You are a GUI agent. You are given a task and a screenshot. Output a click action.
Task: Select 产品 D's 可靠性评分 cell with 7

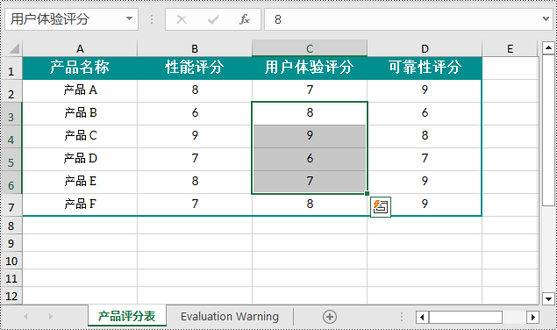(425, 159)
